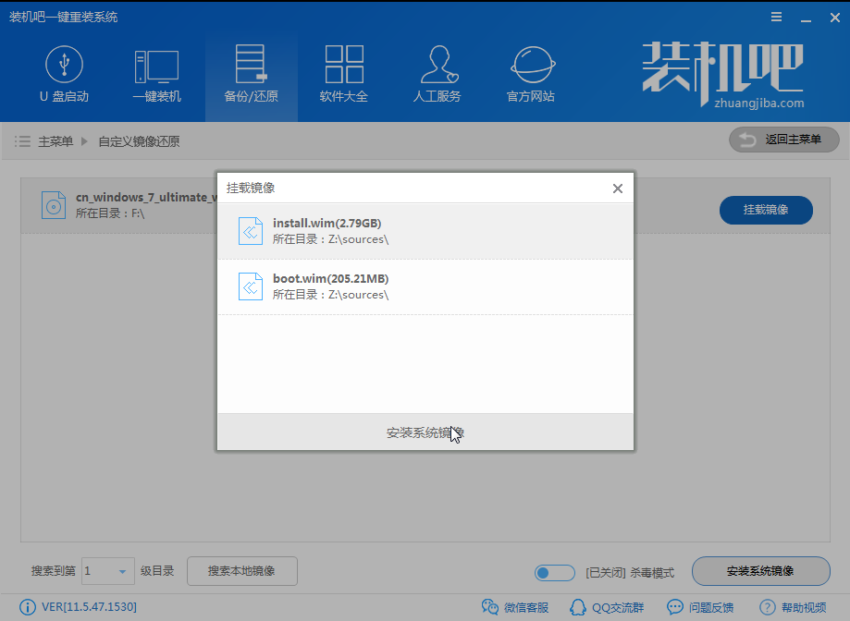Expand the list menu beside 主菜单

point(21,140)
